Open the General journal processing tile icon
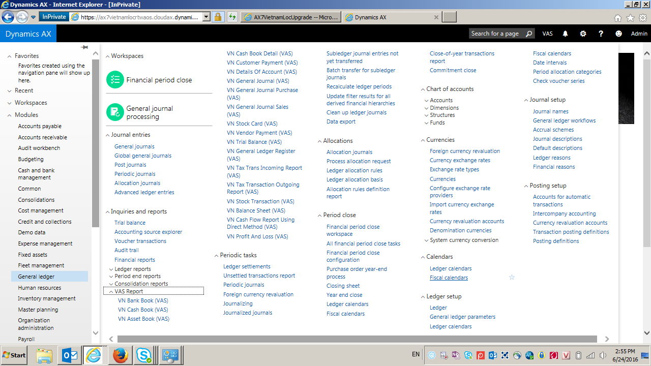The height and width of the screenshot is (366, 651). [x=115, y=112]
